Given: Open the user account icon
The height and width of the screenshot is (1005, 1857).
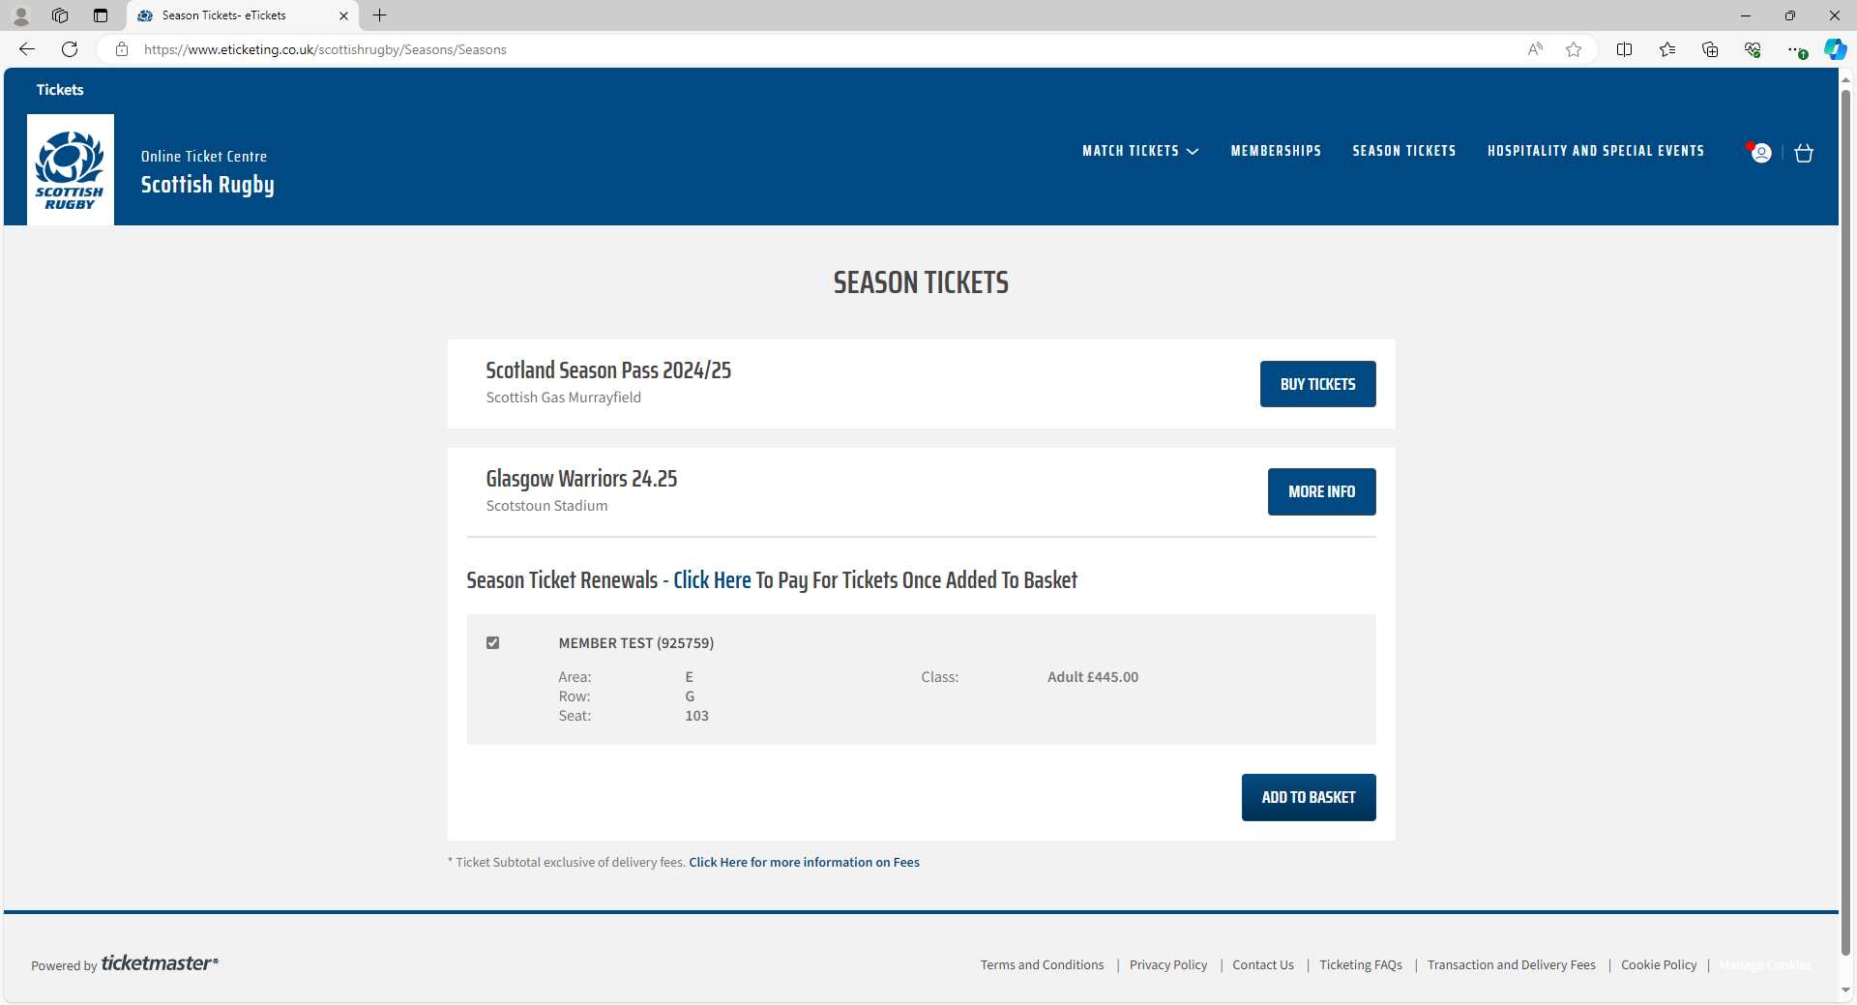Looking at the screenshot, I should pos(1761,153).
